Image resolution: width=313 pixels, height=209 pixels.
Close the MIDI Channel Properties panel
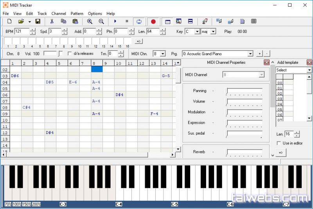click(x=266, y=62)
